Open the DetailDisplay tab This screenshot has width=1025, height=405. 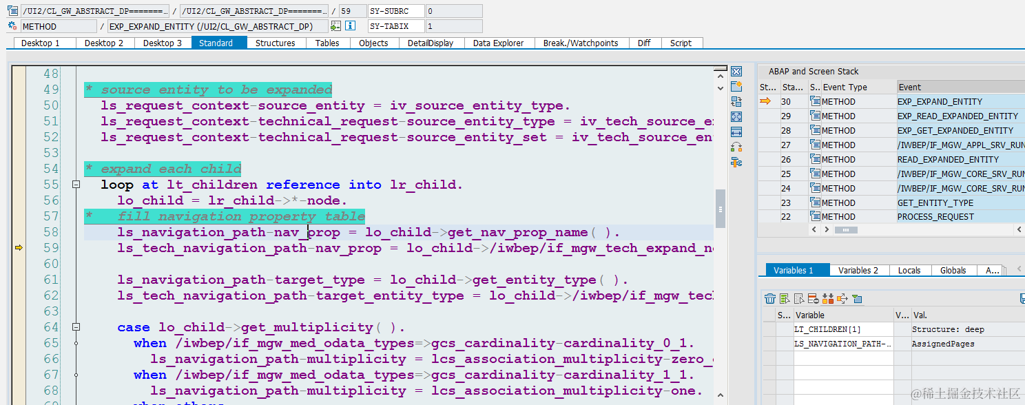pyautogui.click(x=431, y=43)
